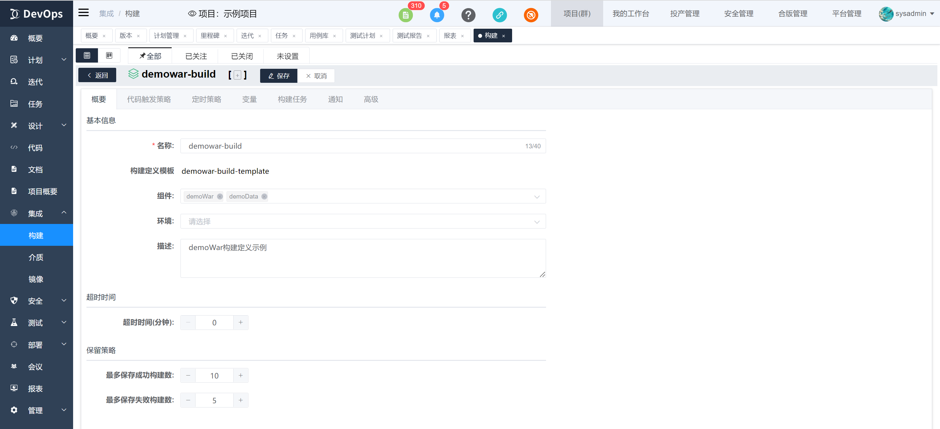940x429 pixels.
Task: Open the blue bell alerts icon
Action: coord(437,15)
